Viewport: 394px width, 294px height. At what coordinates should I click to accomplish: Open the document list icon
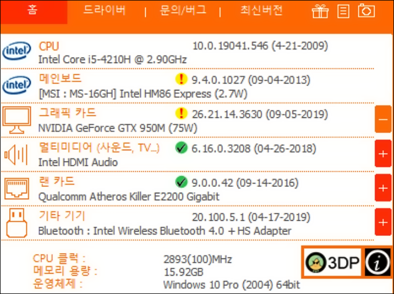point(343,11)
